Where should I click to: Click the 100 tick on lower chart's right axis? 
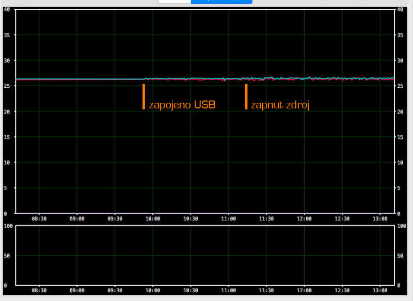coord(403,227)
